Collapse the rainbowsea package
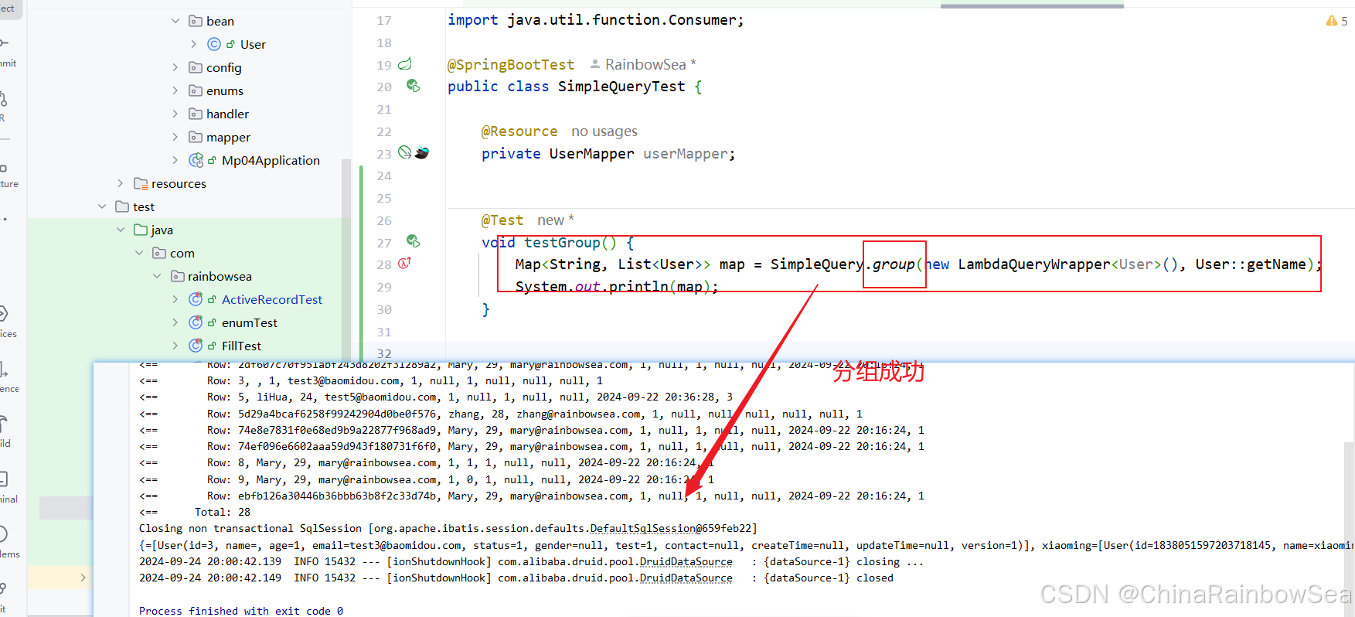Image resolution: width=1355 pixels, height=617 pixels. coord(157,276)
